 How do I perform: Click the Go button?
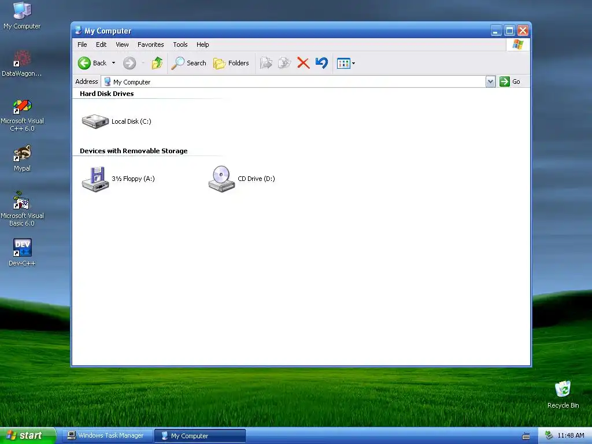(510, 82)
